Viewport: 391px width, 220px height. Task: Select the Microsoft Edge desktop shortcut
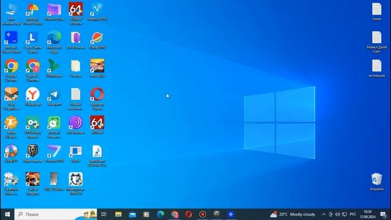(x=54, y=42)
